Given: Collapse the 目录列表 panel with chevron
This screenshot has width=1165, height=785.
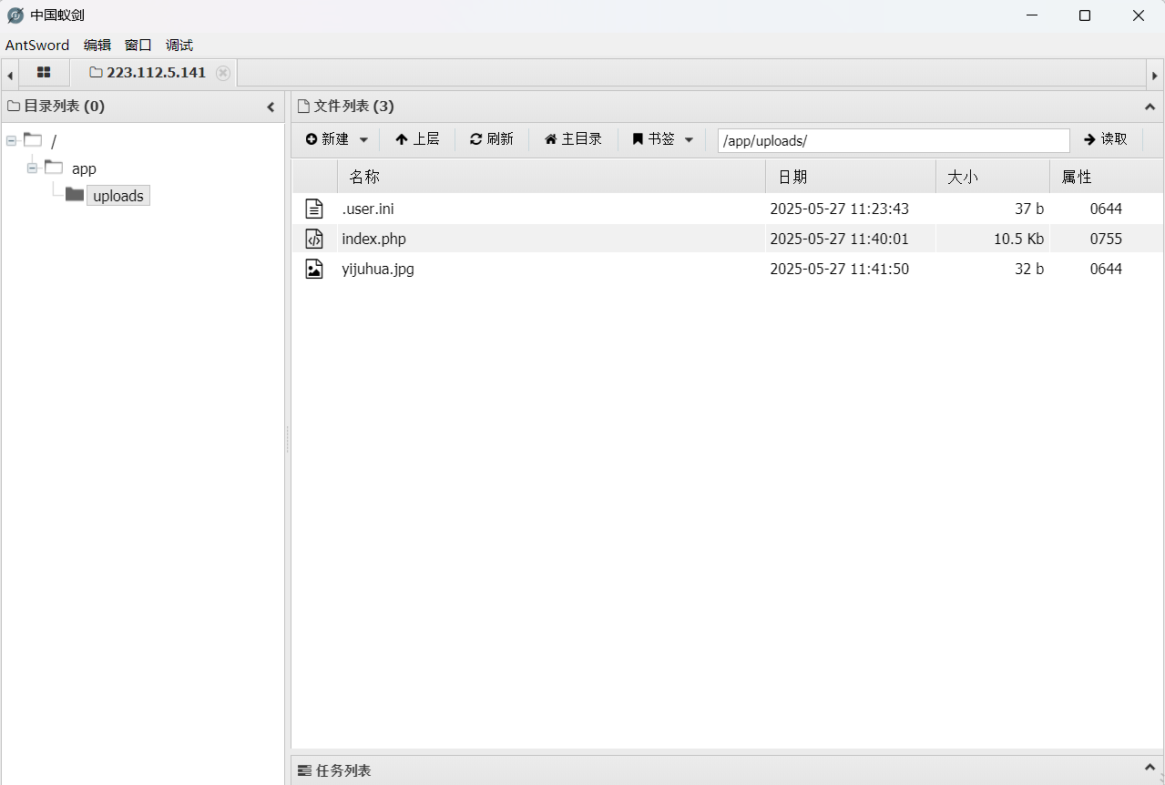Looking at the screenshot, I should coord(271,107).
